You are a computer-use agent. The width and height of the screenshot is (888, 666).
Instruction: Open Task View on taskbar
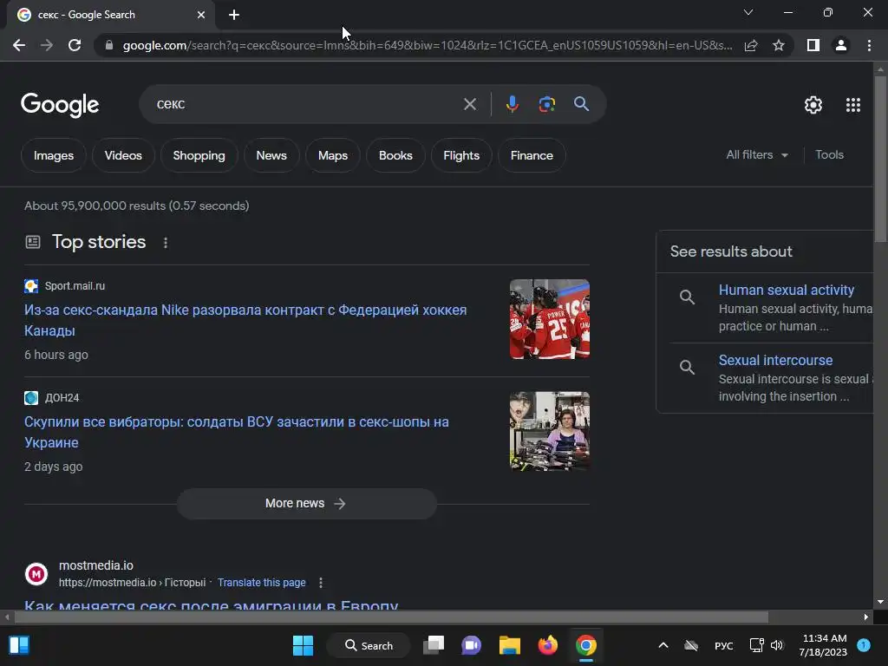(x=434, y=645)
